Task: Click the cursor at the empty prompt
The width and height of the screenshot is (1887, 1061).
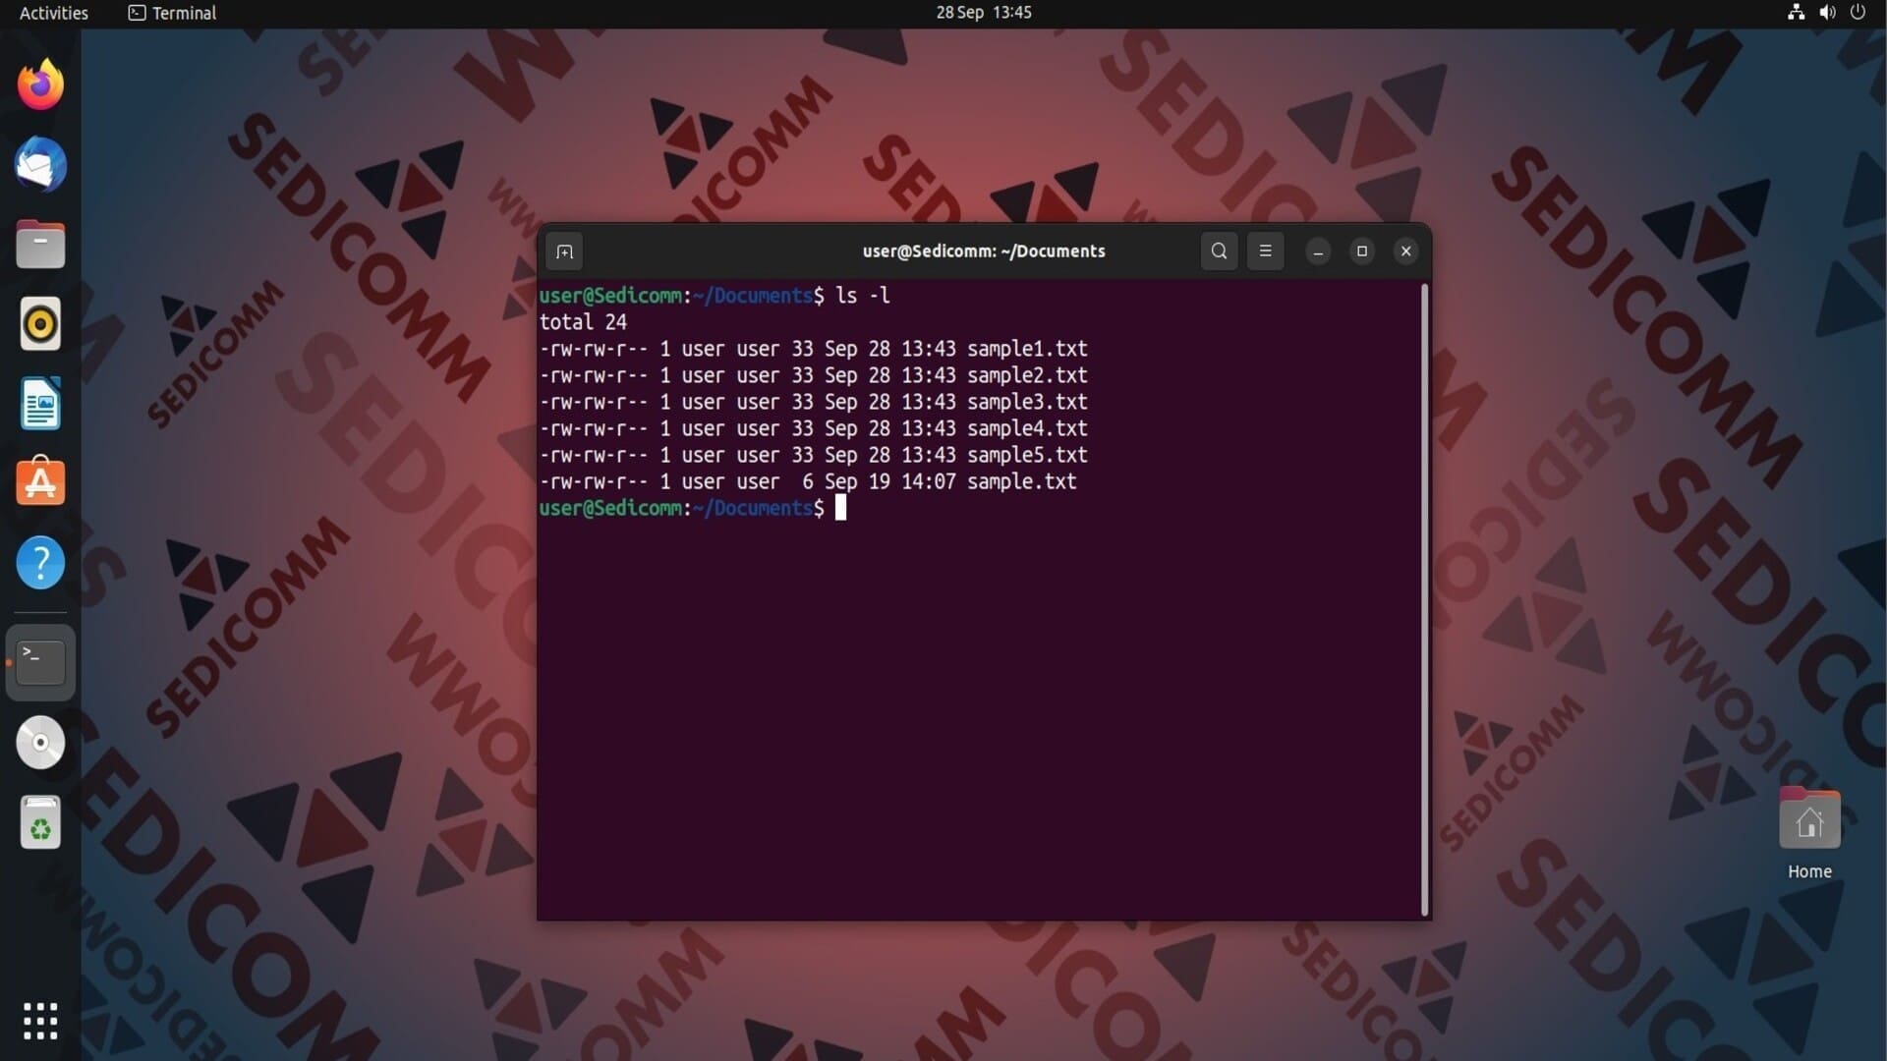Action: pyautogui.click(x=840, y=508)
